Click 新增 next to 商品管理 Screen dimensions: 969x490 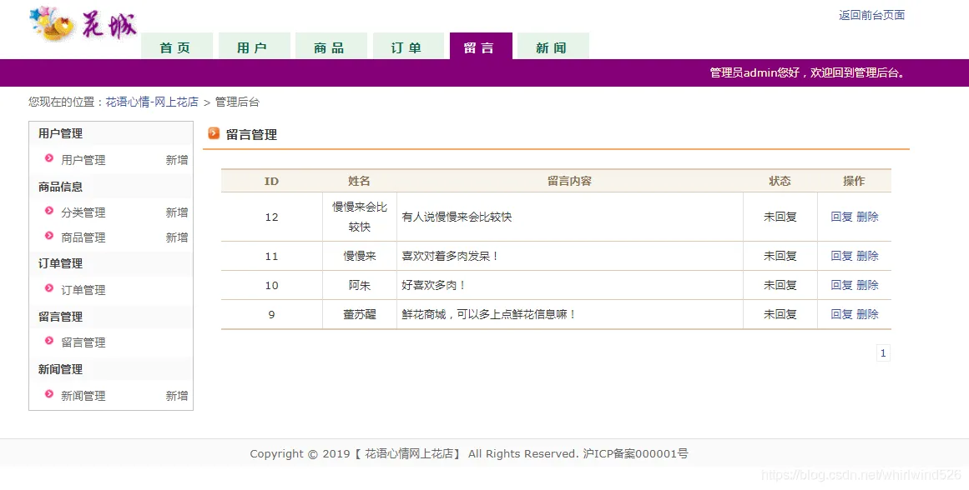pos(177,237)
